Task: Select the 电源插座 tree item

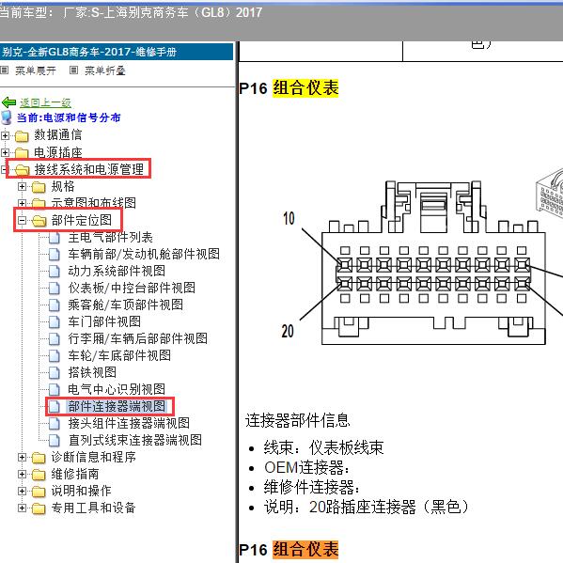Action: click(58, 152)
